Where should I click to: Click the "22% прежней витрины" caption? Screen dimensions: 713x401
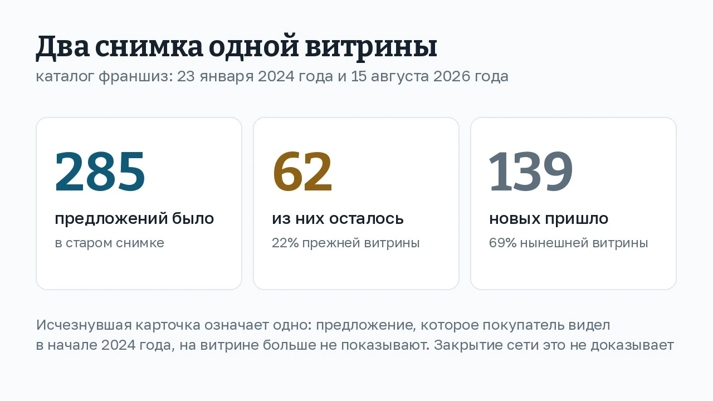point(345,243)
